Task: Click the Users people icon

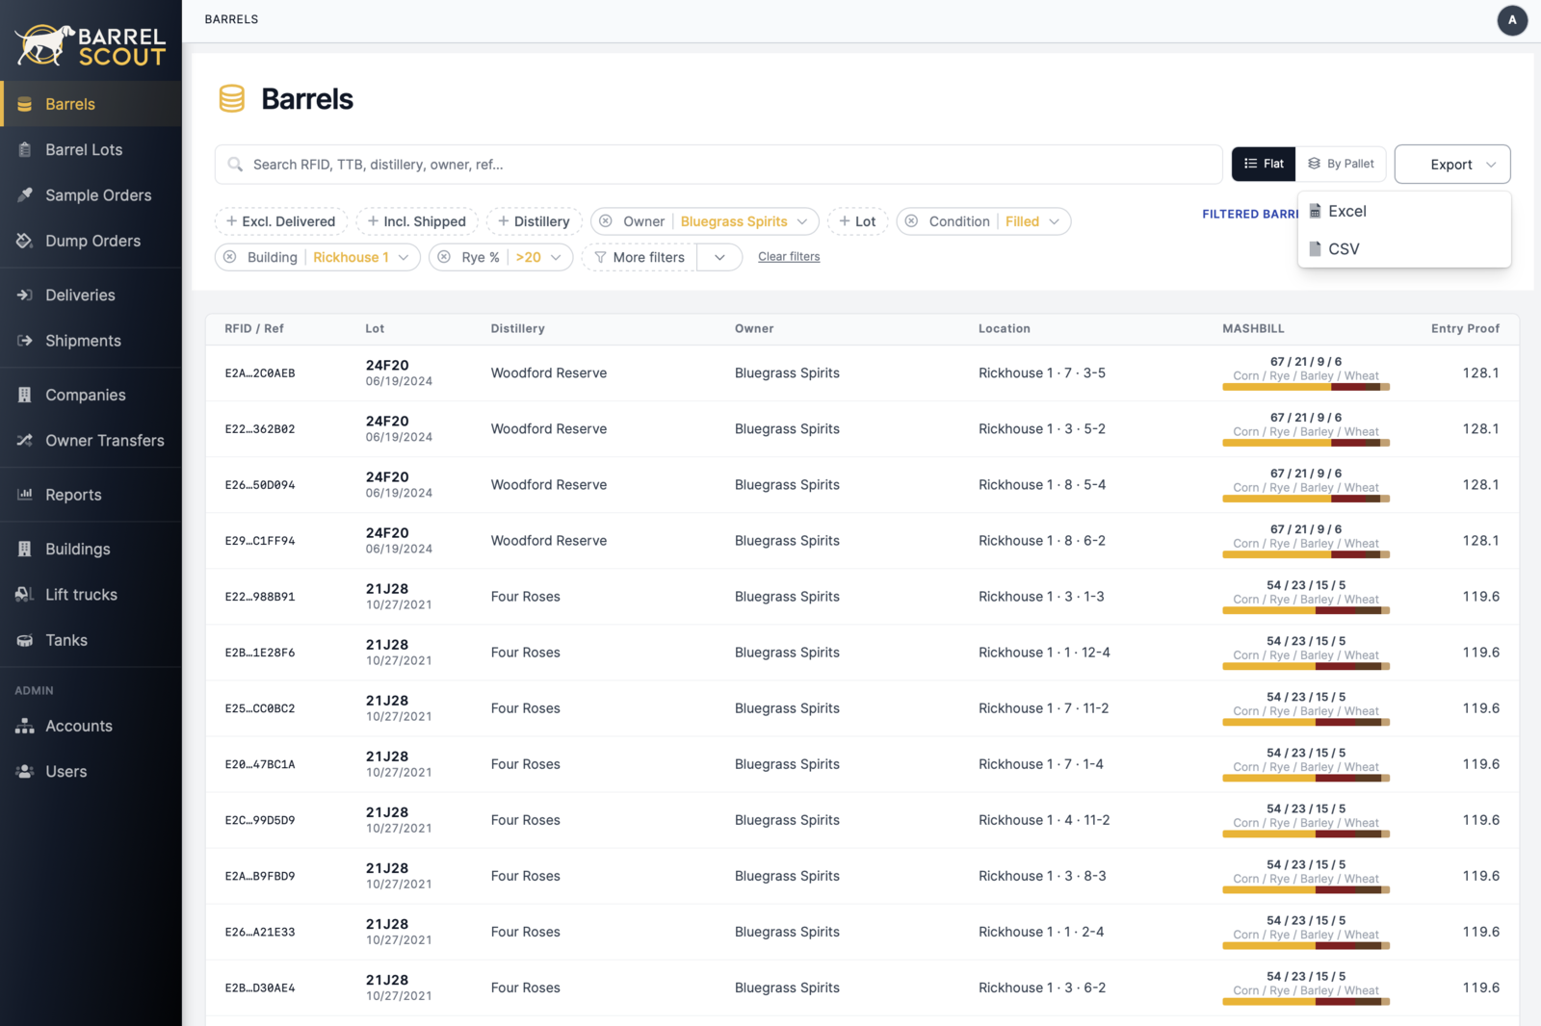Action: [25, 772]
